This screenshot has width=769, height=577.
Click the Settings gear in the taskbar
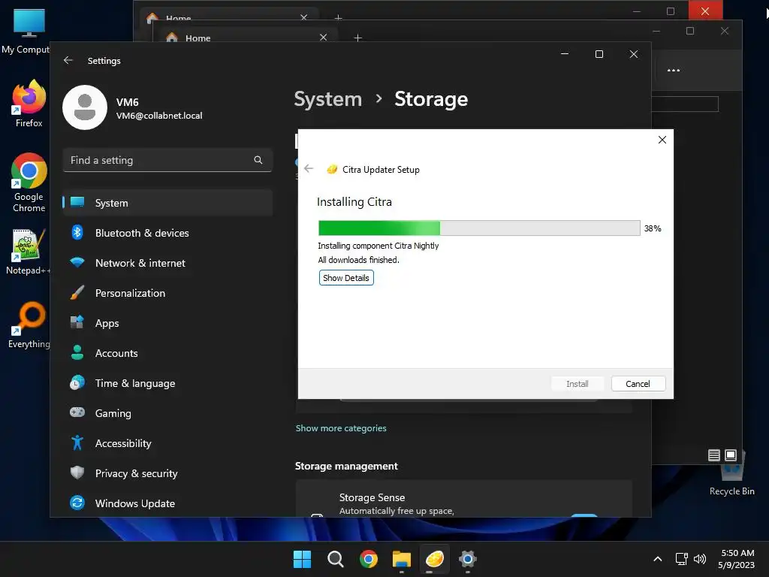[x=468, y=559]
